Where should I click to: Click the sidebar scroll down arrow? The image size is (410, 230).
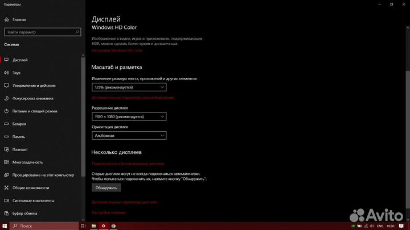83,220
